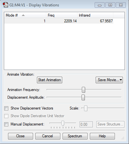This screenshot has width=129, height=144.
Task: Sort by the Infrared column header
Action: pyautogui.click(x=95, y=15)
